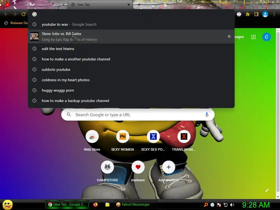280x210 pixels.
Task: Open the Chrome profile avatar in toolbar
Action: (265, 14)
